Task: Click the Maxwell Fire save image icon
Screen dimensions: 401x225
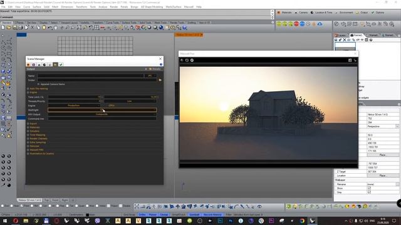Action: click(x=350, y=60)
